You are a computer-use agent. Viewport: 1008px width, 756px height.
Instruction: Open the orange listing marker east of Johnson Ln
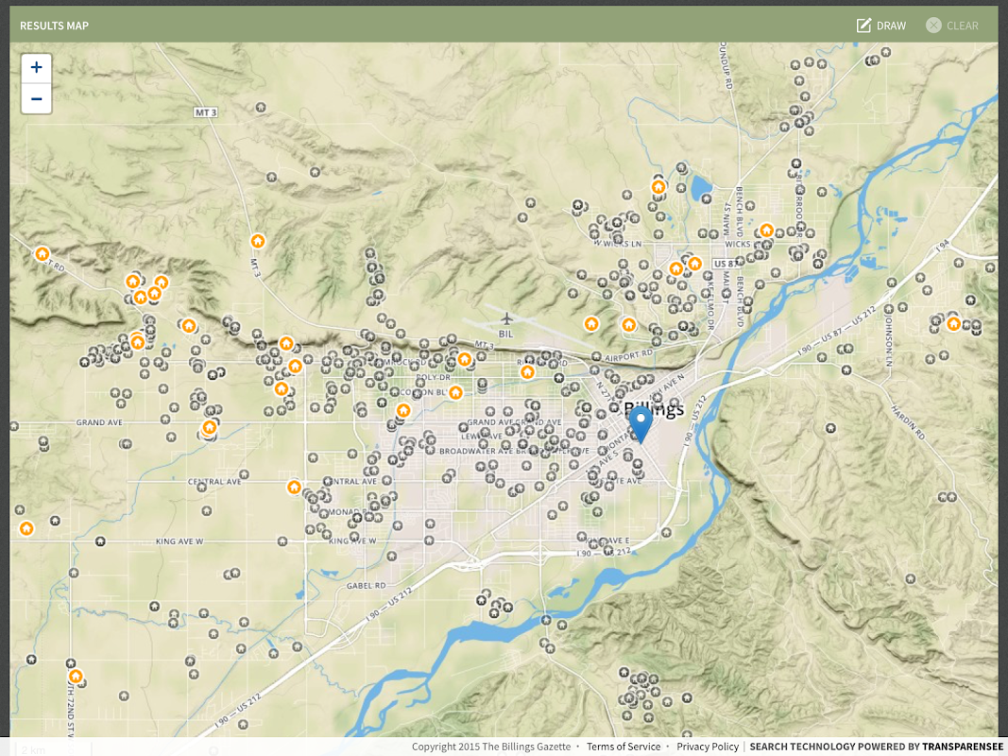pos(954,324)
